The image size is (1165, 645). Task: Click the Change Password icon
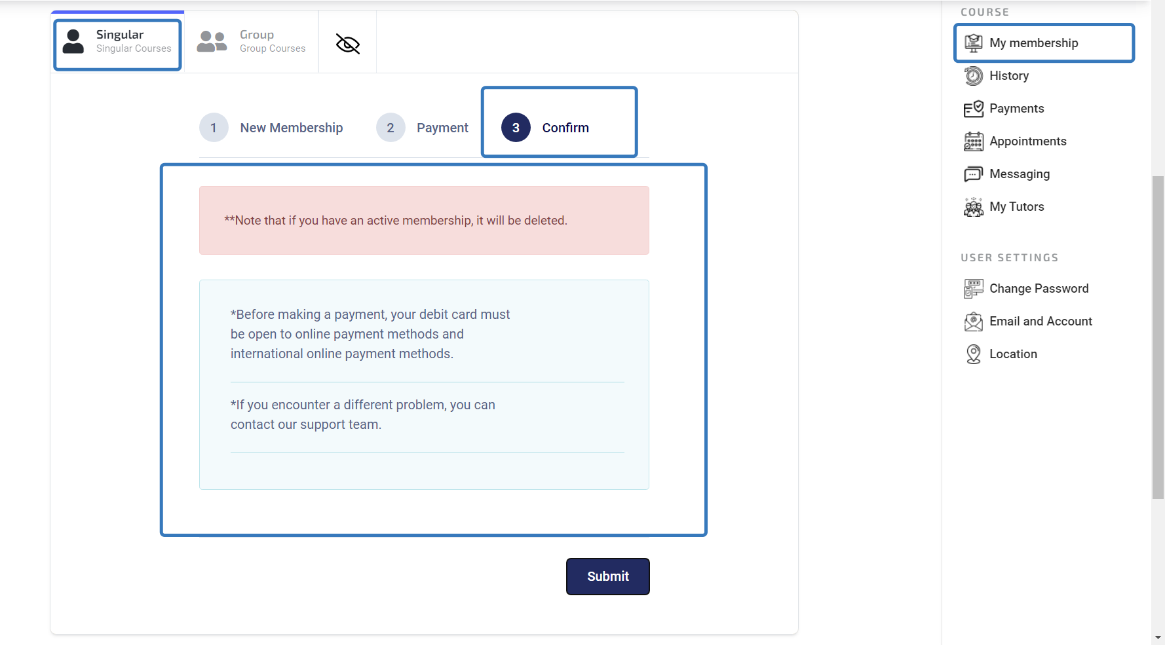tap(974, 289)
